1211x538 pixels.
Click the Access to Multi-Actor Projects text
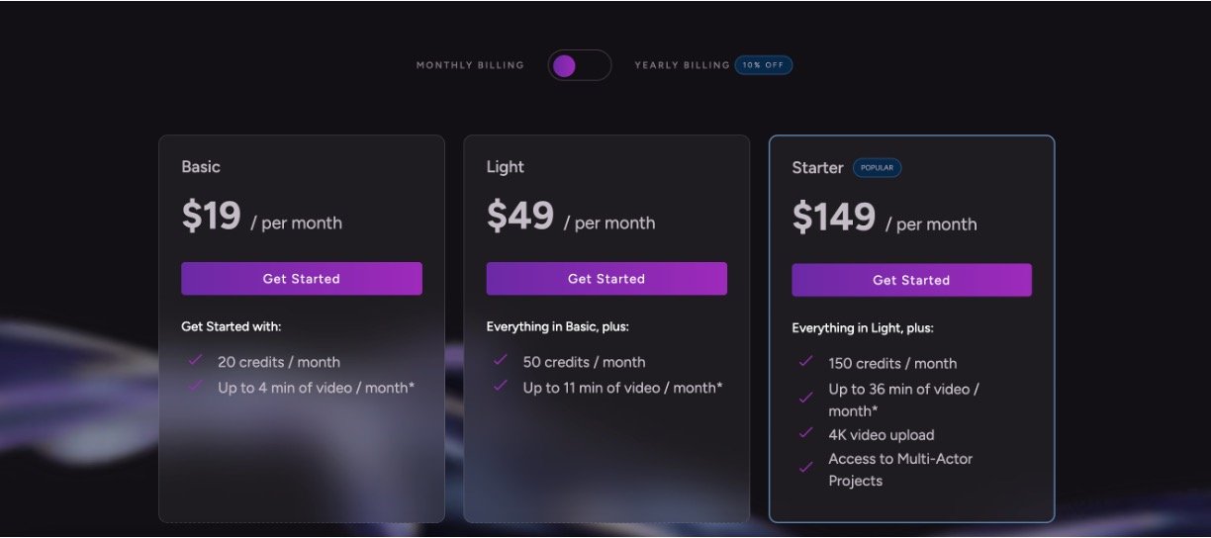click(x=900, y=470)
